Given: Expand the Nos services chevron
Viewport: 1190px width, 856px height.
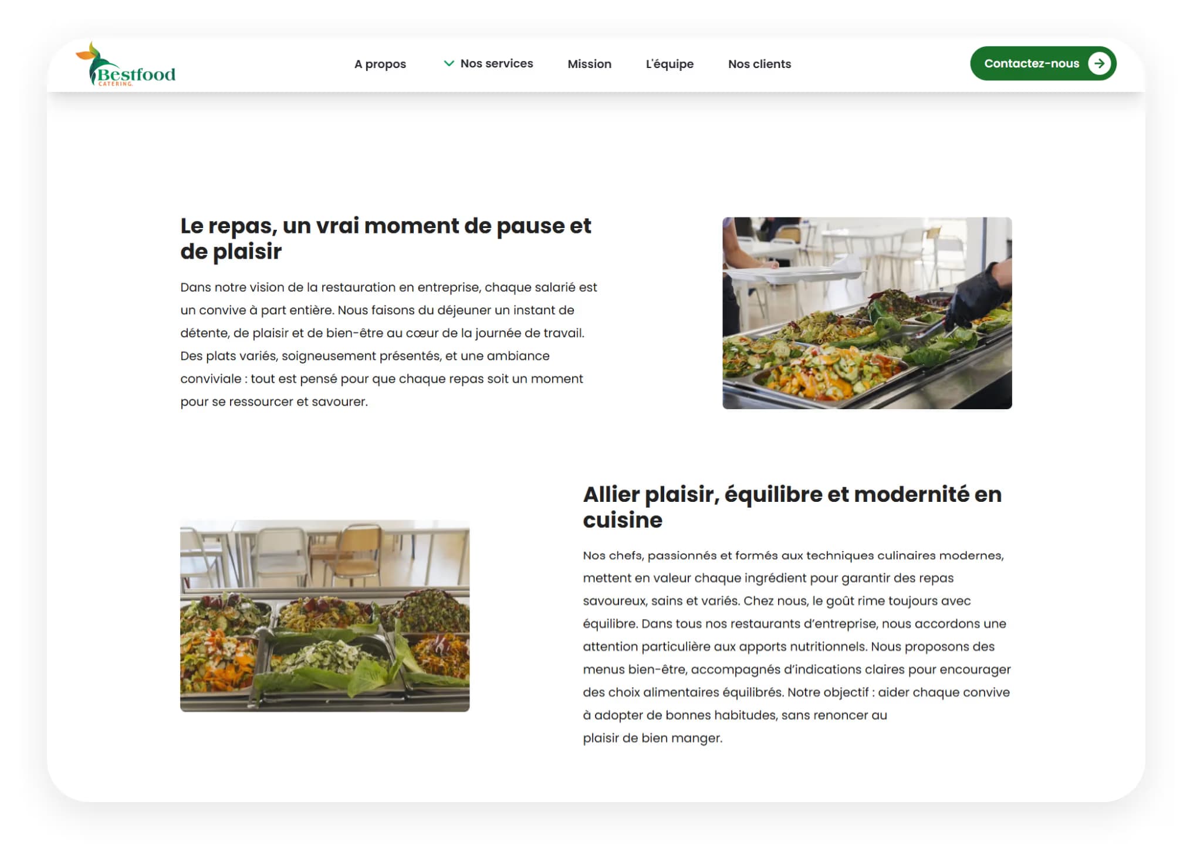Looking at the screenshot, I should (449, 63).
